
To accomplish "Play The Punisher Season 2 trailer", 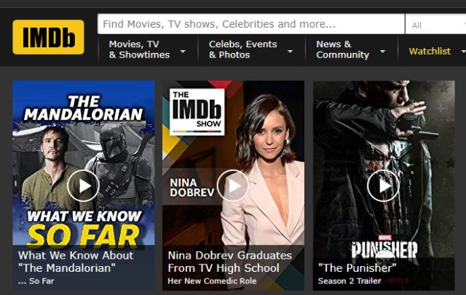I will pyautogui.click(x=383, y=186).
